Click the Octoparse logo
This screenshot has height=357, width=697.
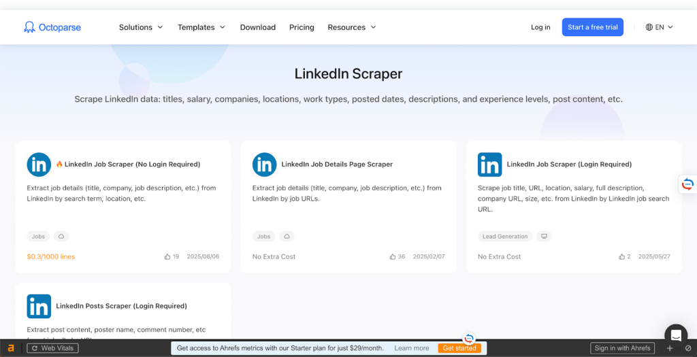(52, 27)
